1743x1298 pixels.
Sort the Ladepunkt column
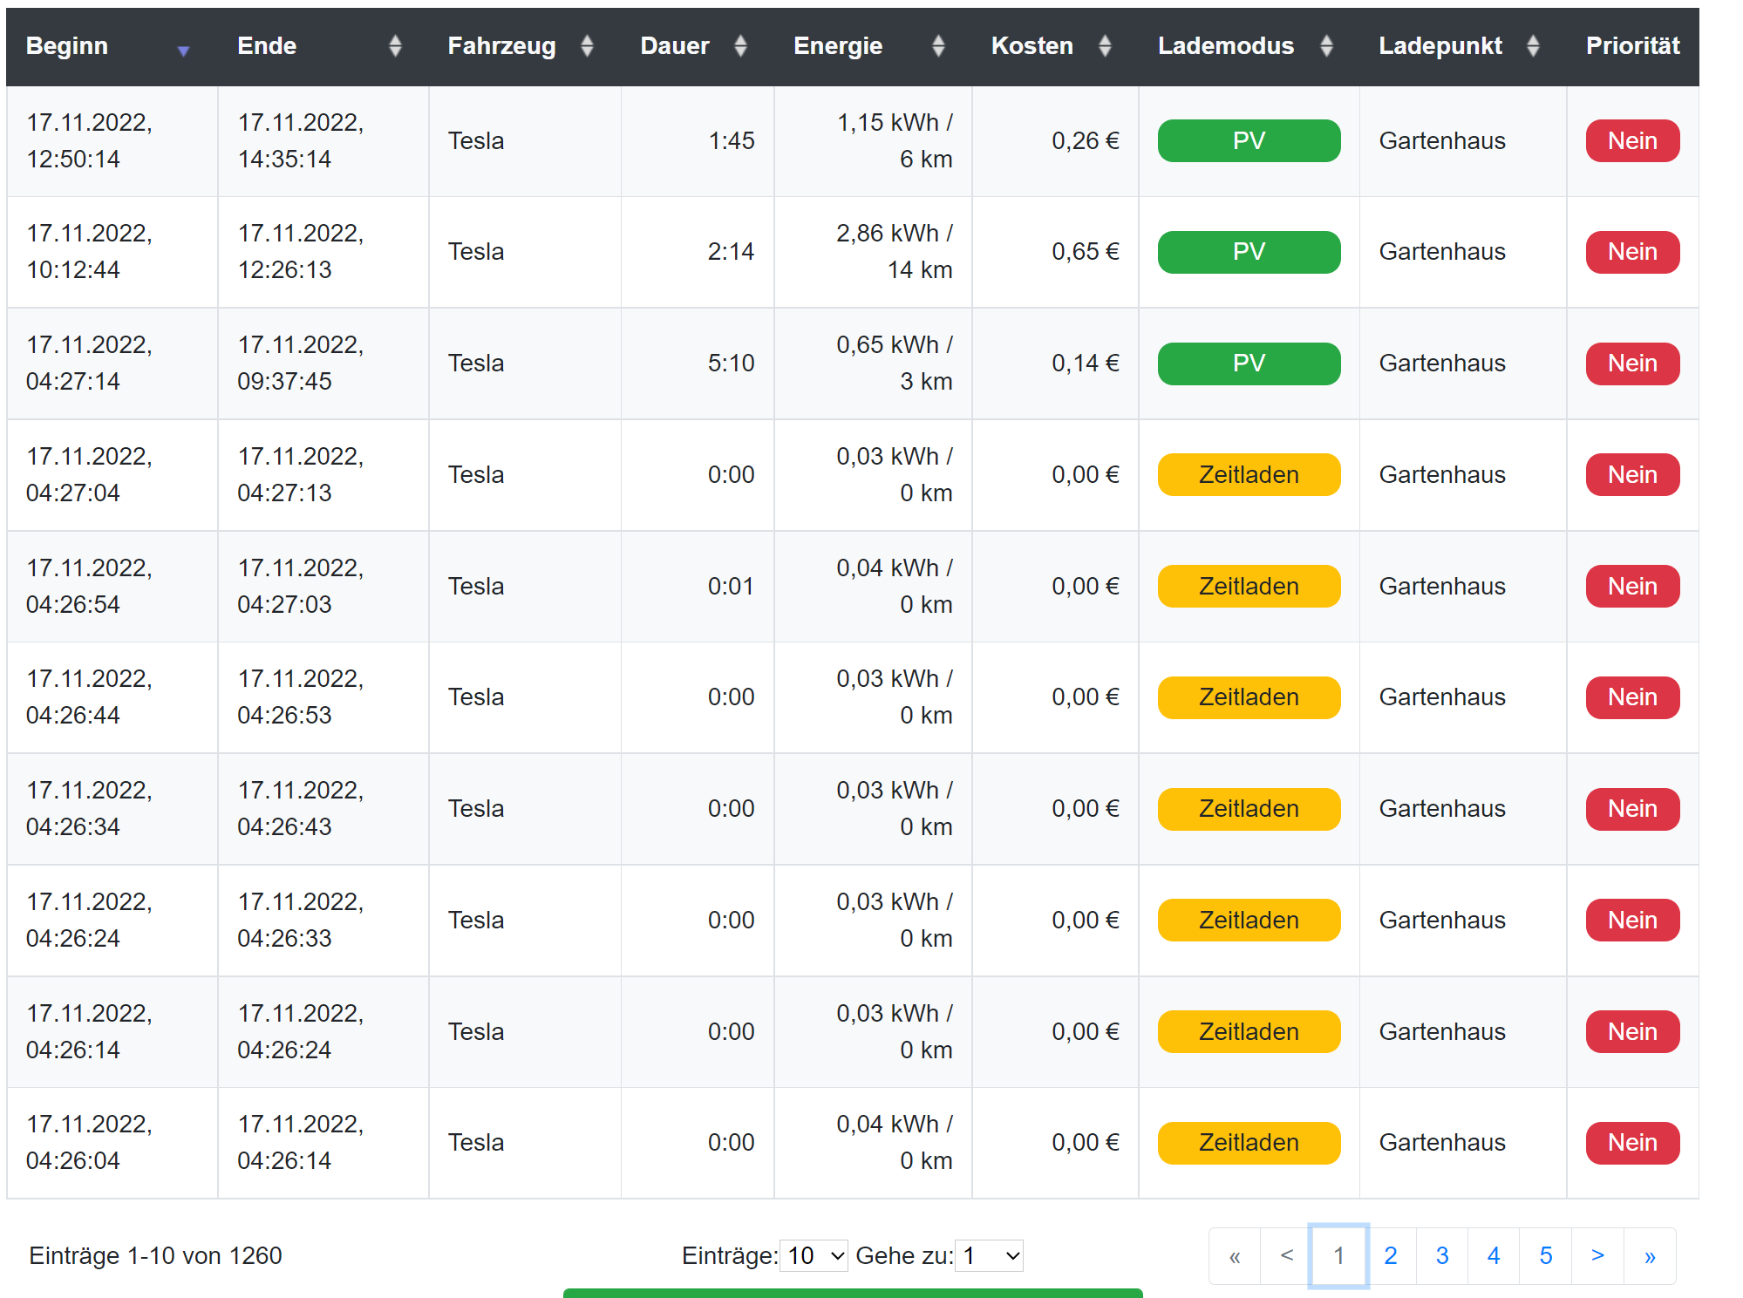1534,45
